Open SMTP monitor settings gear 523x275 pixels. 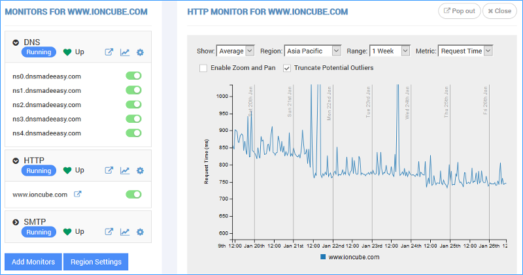coord(140,232)
